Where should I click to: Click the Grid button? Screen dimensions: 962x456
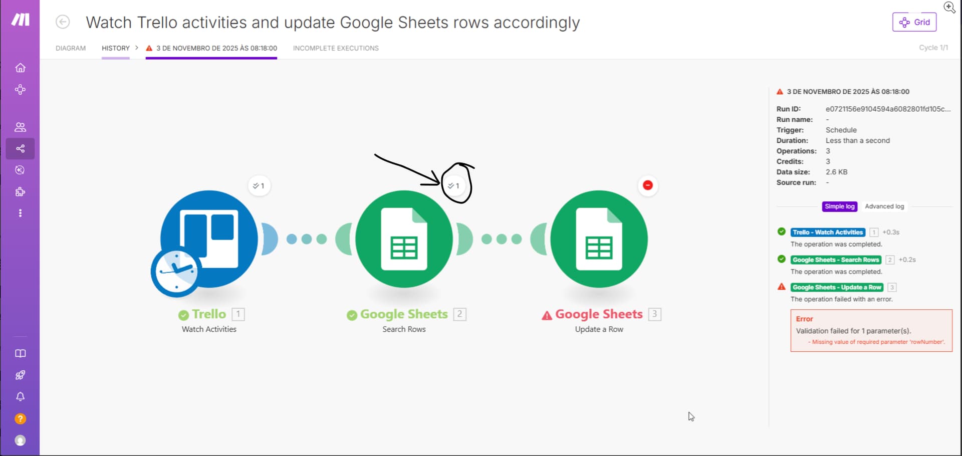pyautogui.click(x=914, y=22)
